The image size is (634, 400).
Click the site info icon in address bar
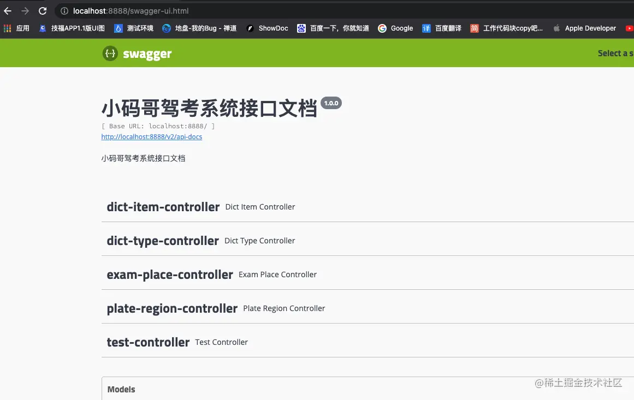[x=64, y=11]
